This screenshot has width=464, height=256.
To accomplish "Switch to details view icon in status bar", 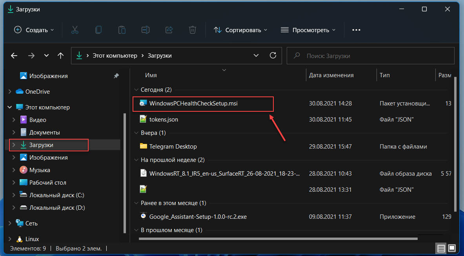I will 441,248.
